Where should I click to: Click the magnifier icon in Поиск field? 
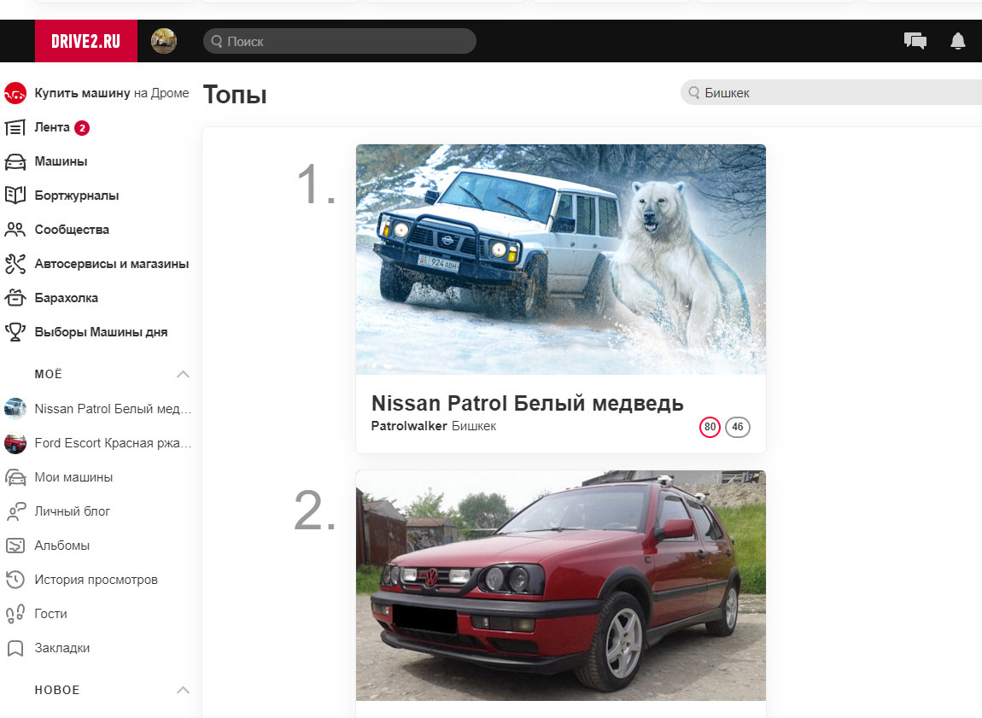coord(217,41)
